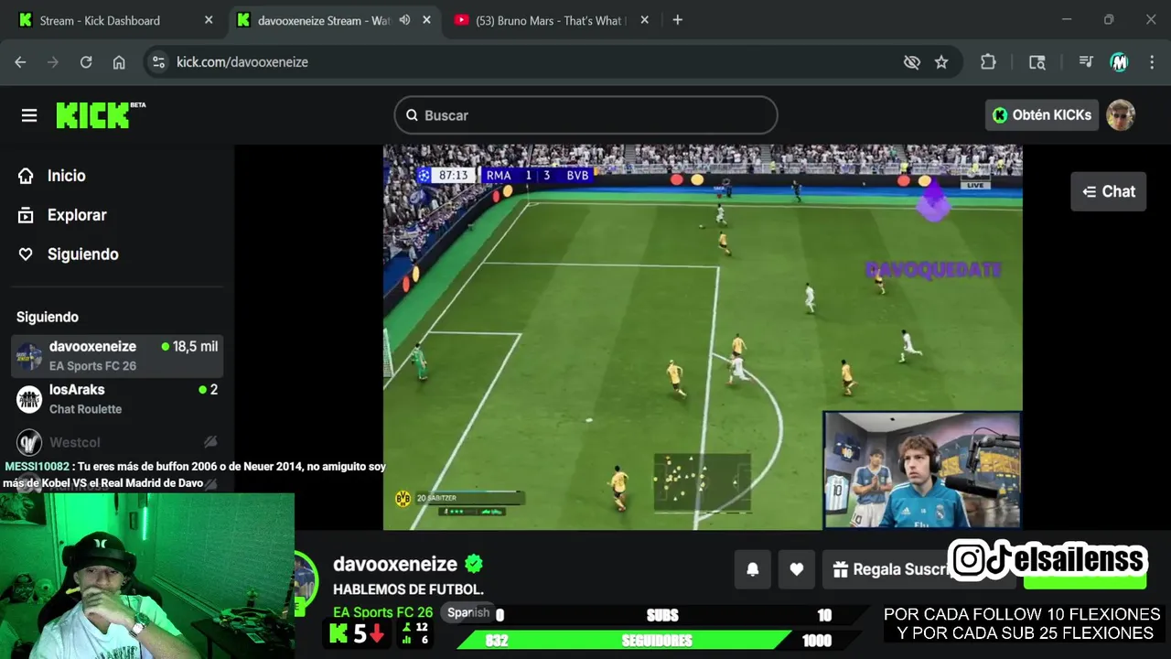Click the address bar URL kick.com/davooxeneize
Screen dimensions: 1171x659
click(242, 62)
